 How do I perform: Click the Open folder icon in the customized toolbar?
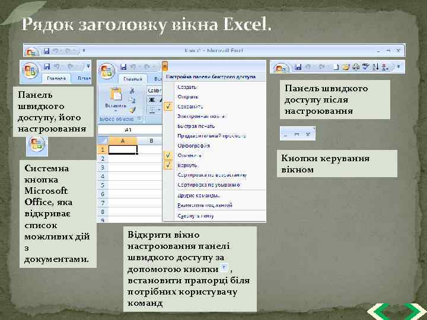tap(346, 67)
